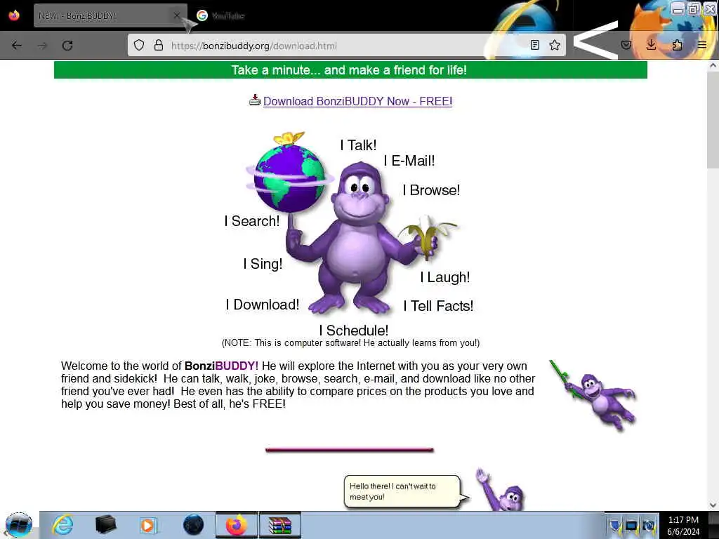Click the 'I Download!' text
Image resolution: width=719 pixels, height=539 pixels.
click(x=263, y=305)
